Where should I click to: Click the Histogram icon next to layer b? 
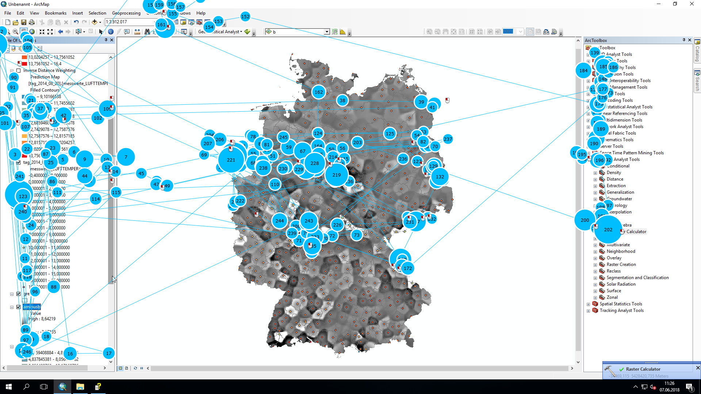(342, 32)
